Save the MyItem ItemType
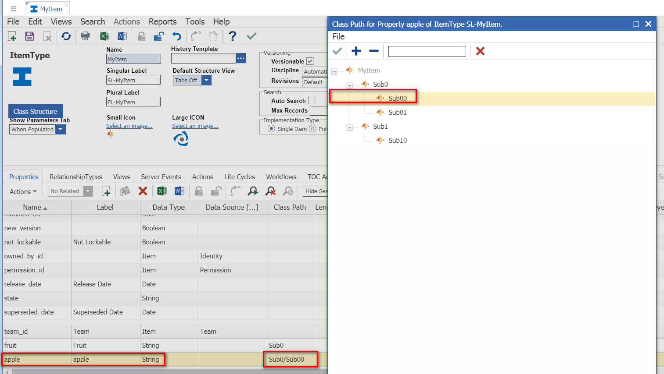 pyautogui.click(x=29, y=36)
